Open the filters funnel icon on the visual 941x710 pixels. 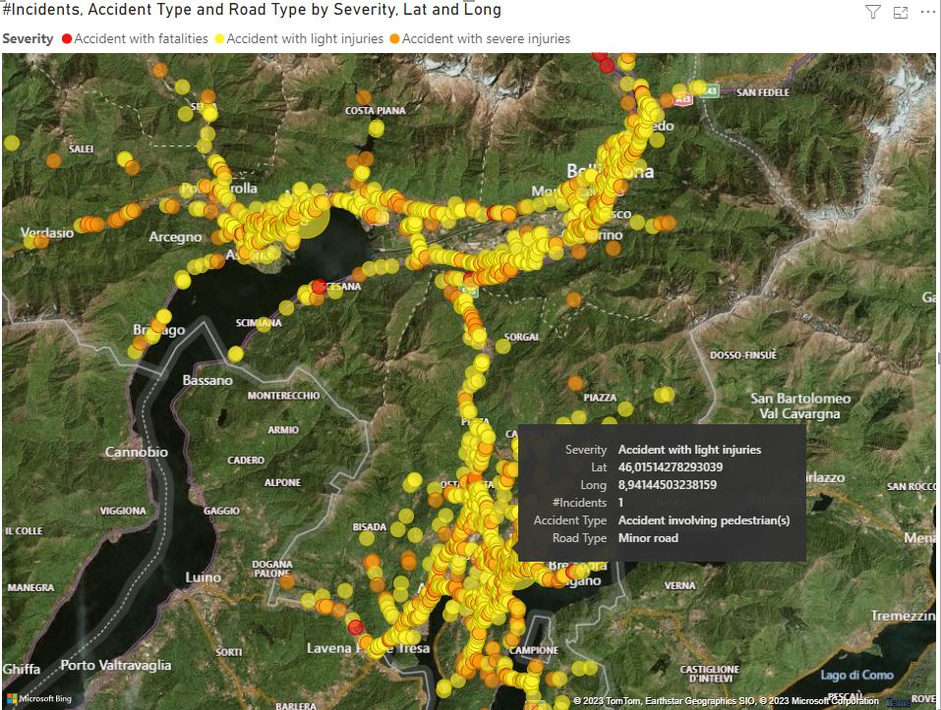click(872, 12)
